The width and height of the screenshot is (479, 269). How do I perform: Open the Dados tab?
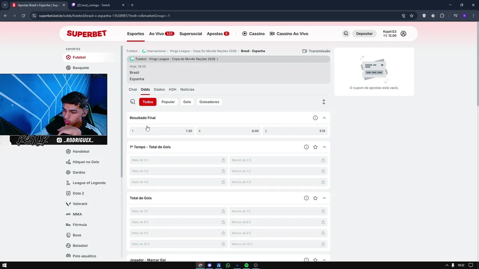click(159, 89)
